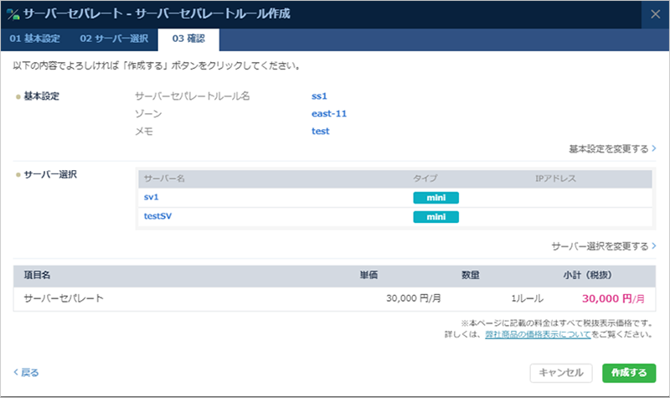Close the rule creation dialog
The width and height of the screenshot is (670, 398).
click(655, 14)
